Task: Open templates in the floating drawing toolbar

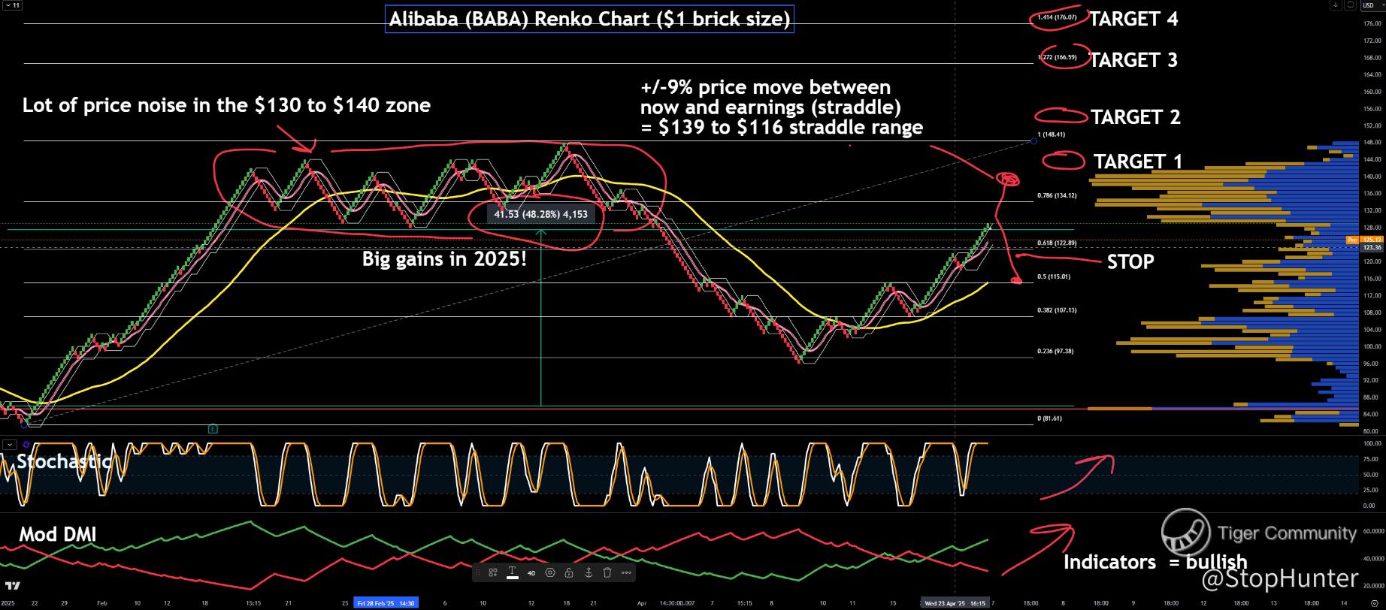Action: click(x=493, y=572)
